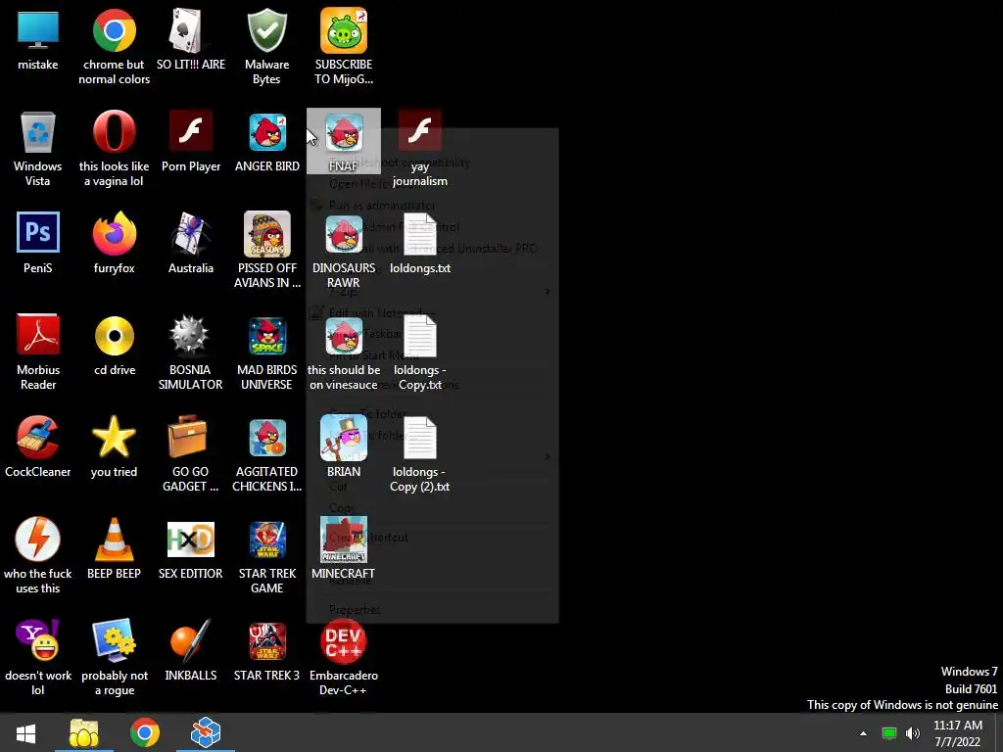Select the 'STAR TREK GAME' icon

[266, 540]
